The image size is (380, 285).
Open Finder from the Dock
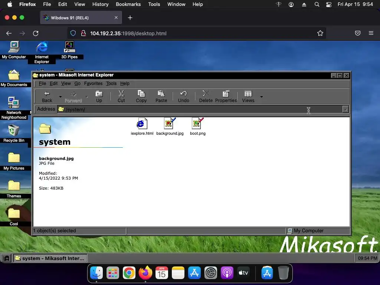pyautogui.click(x=96, y=273)
